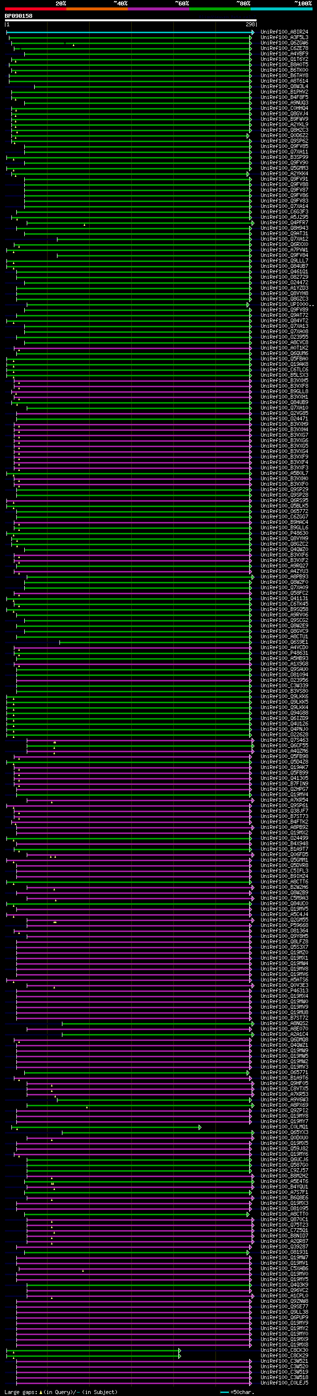Select the UniRef100_Q19MZ0 entry
This screenshot has width=317, height=1396.
point(284,953)
